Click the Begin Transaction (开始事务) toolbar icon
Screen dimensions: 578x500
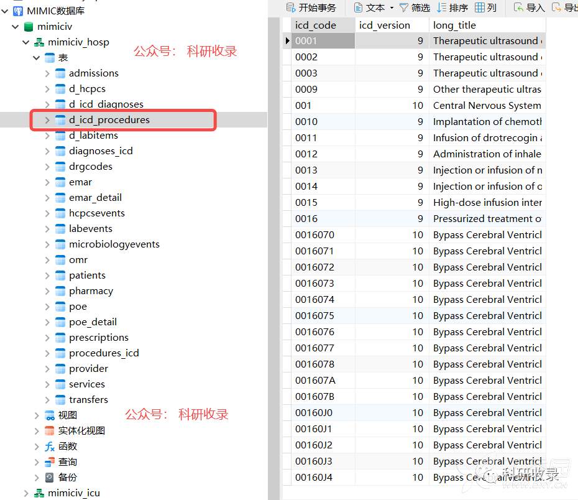click(291, 7)
